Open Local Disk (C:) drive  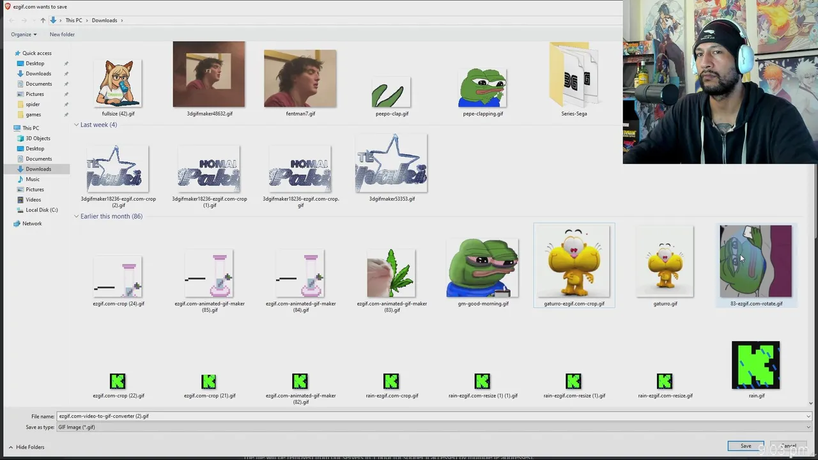[x=42, y=210]
